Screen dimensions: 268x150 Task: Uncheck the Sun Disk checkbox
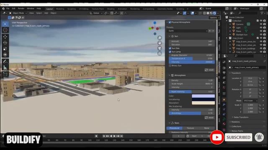coord(170,48)
